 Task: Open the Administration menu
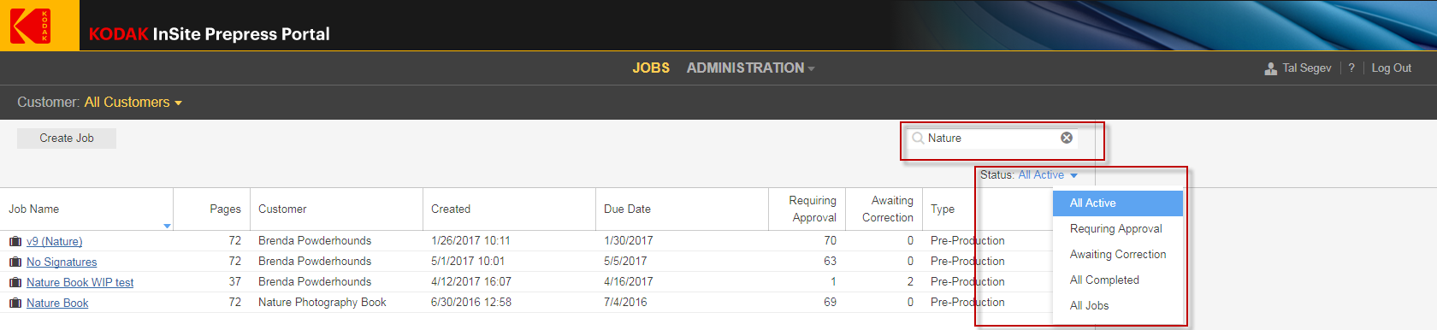pyautogui.click(x=750, y=68)
